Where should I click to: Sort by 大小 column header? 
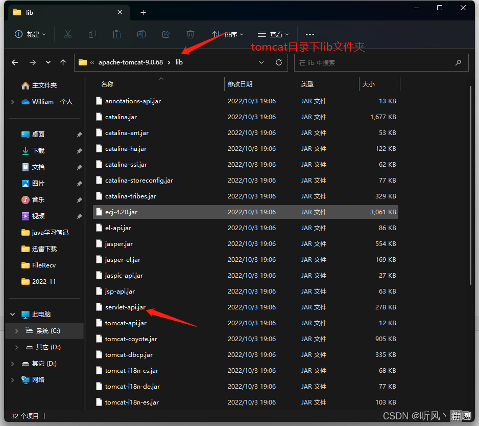[368, 84]
